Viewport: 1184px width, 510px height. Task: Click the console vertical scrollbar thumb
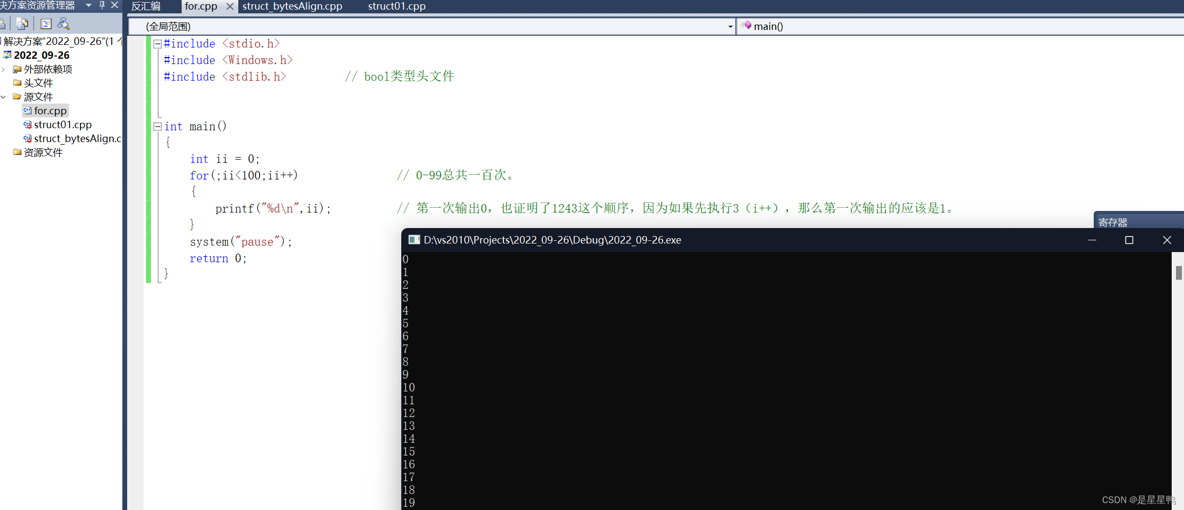click(1178, 272)
